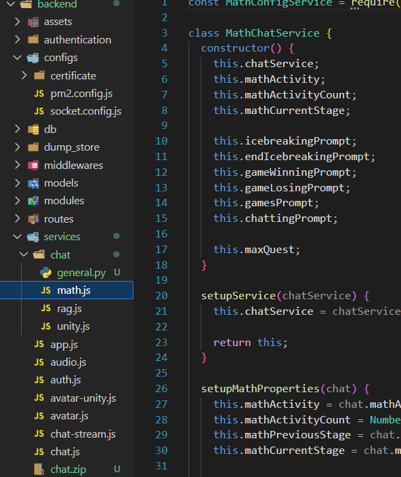Click the db database folder icon
Screen dimensions: 401x477
[33, 130]
